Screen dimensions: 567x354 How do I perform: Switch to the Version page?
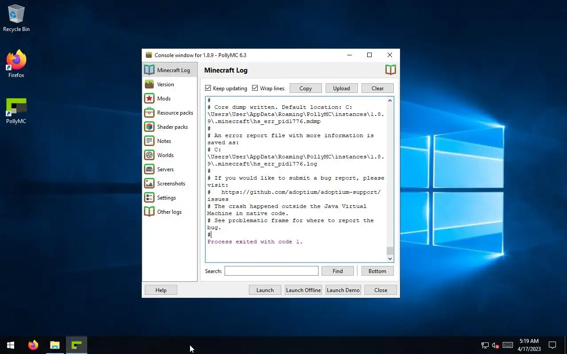coord(170,84)
